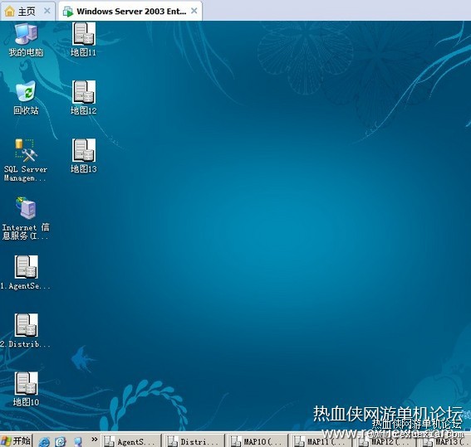Switch to MAP13 taskbar window
Image resolution: width=471 pixels, height=447 pixels.
click(444, 441)
